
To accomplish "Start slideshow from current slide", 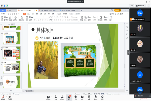I will point(16,18).
